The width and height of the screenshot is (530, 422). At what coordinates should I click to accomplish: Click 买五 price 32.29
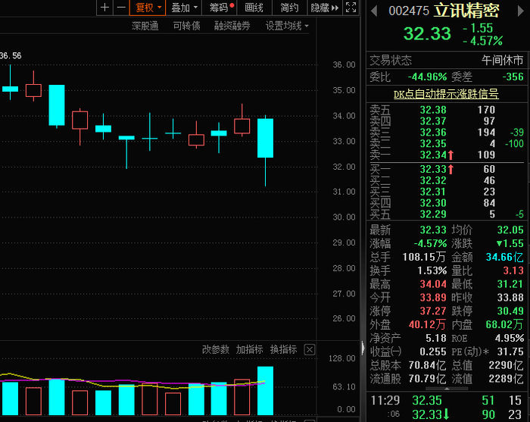(x=433, y=214)
